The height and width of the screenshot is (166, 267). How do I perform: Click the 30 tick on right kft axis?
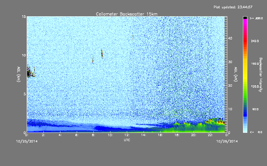click(x=230, y=62)
